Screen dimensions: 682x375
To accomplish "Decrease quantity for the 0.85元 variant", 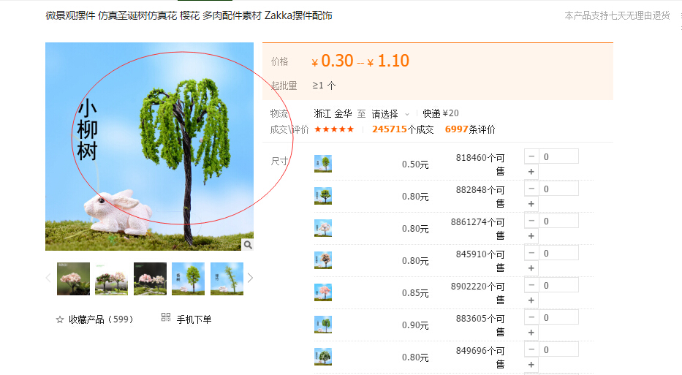I will (x=531, y=285).
